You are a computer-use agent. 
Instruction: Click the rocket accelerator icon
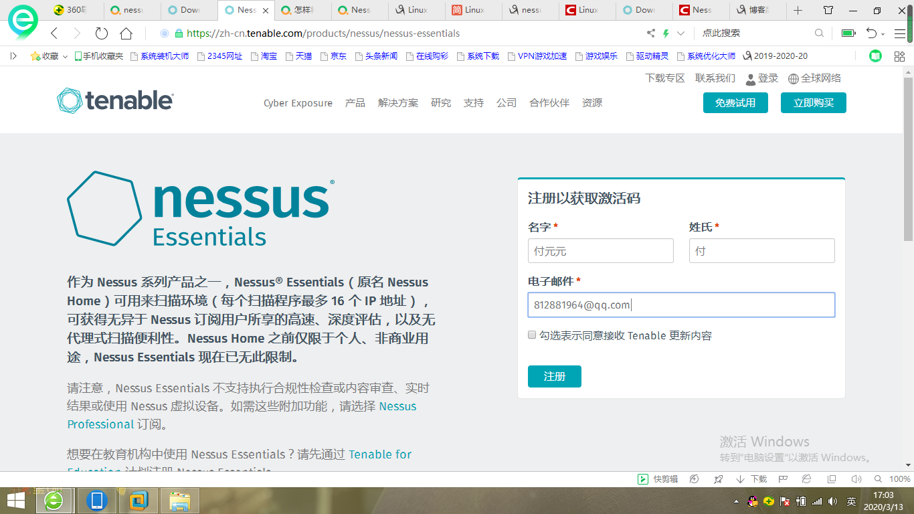click(x=718, y=479)
